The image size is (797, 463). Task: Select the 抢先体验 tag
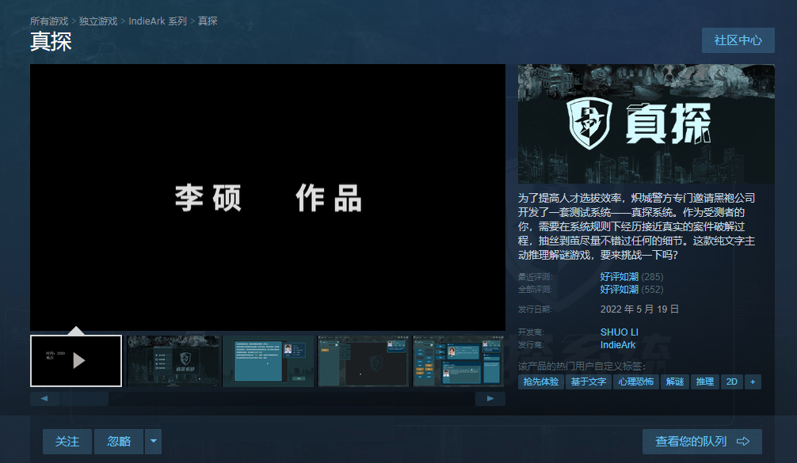coord(541,381)
